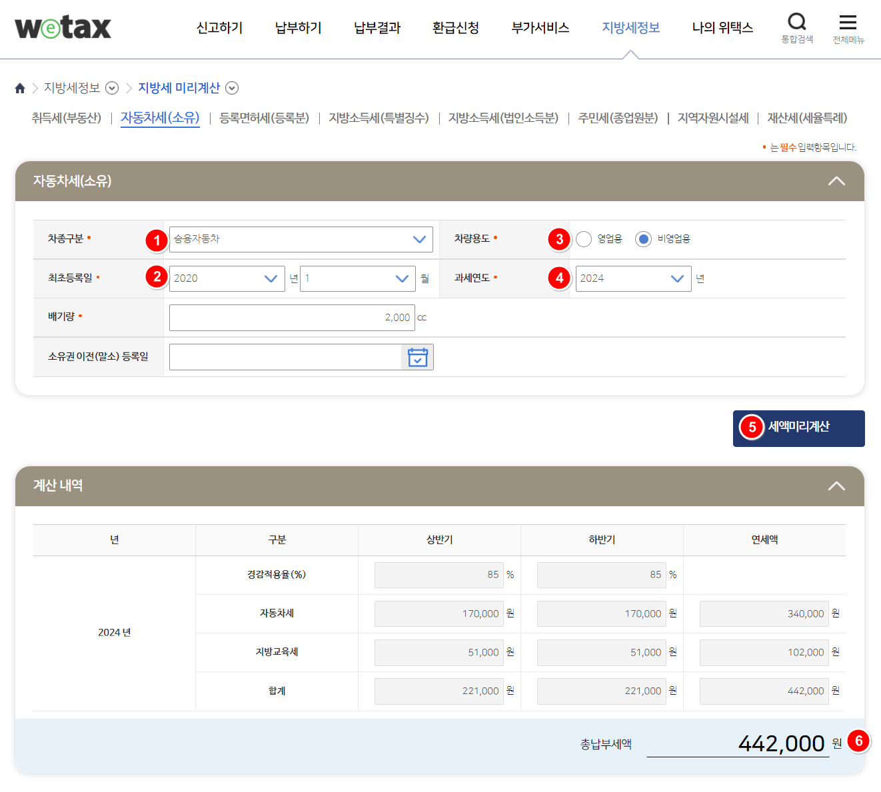Image resolution: width=881 pixels, height=792 pixels.
Task: Click the 하반기 지방교육세 51,000 field
Action: coord(602,652)
